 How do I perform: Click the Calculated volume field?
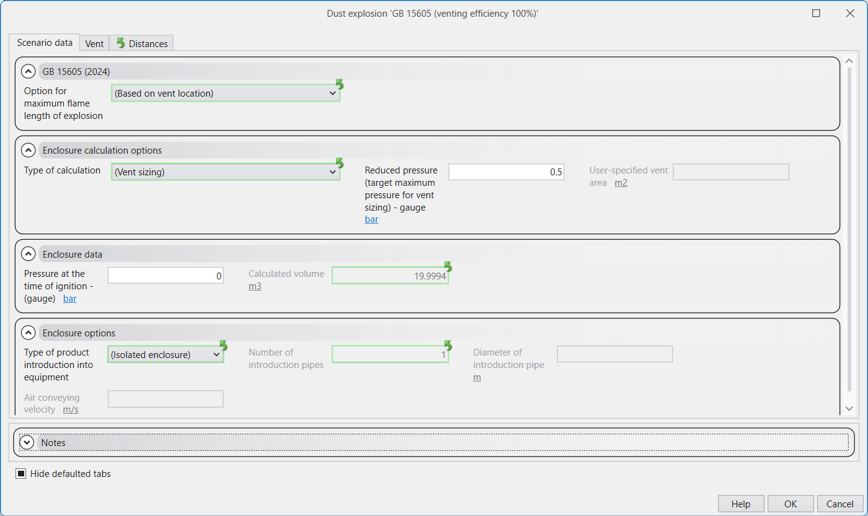click(390, 276)
